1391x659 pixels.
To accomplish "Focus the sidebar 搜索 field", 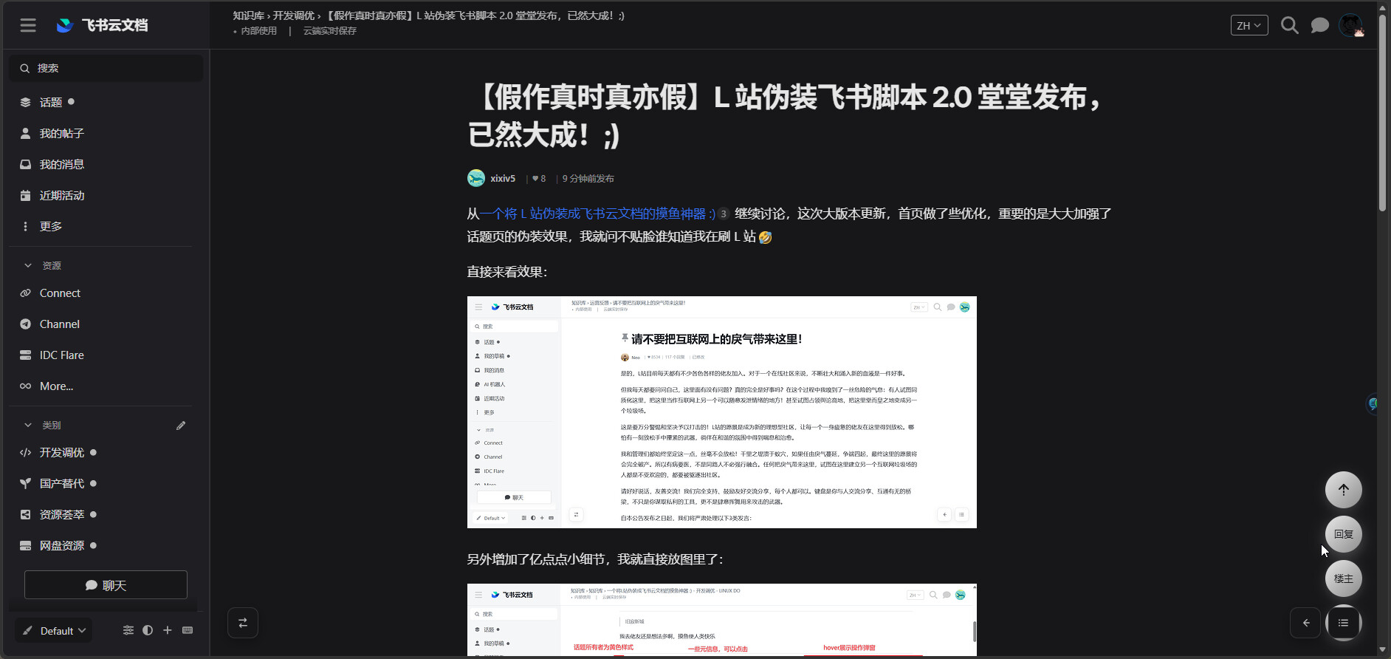I will 106,68.
